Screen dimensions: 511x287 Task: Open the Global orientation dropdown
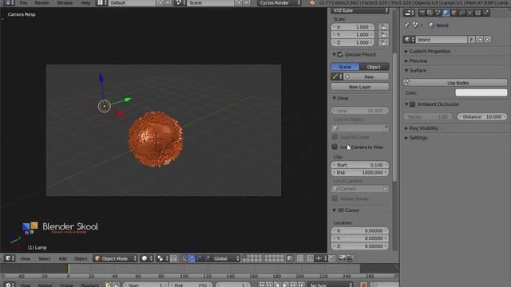226,258
